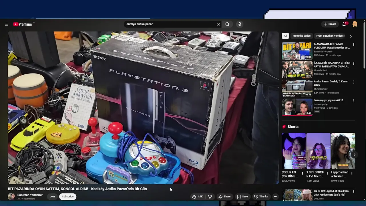Image resolution: width=366 pixels, height=206 pixels.
Task: Open the account avatar menu
Action: (x=355, y=24)
